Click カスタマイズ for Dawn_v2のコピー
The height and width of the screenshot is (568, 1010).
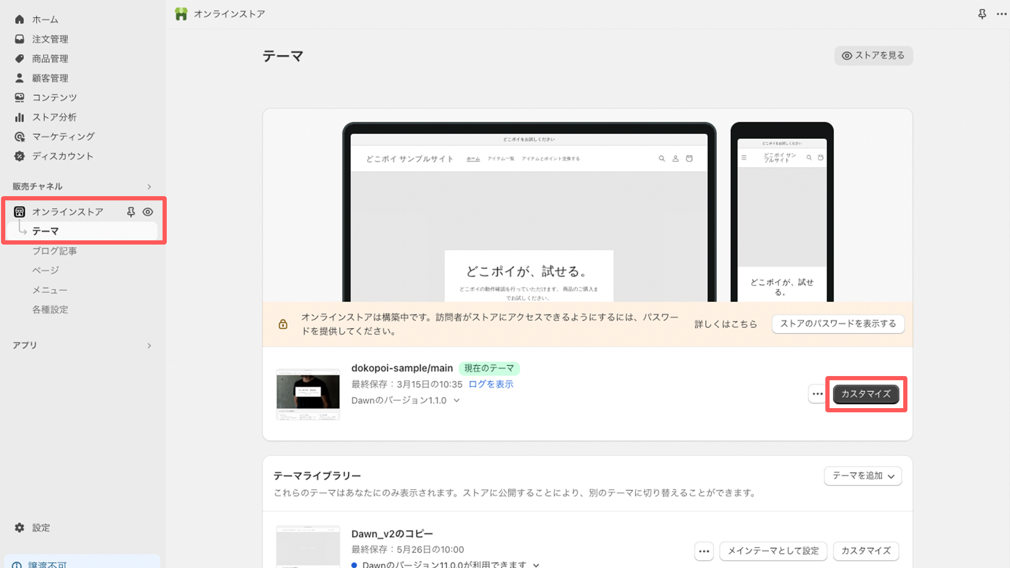[866, 551]
